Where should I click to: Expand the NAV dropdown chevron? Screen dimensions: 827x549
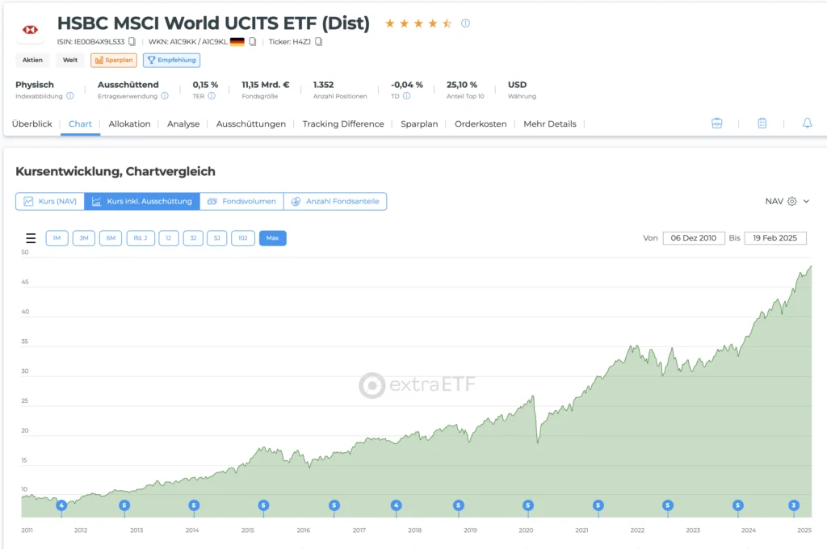(x=807, y=202)
